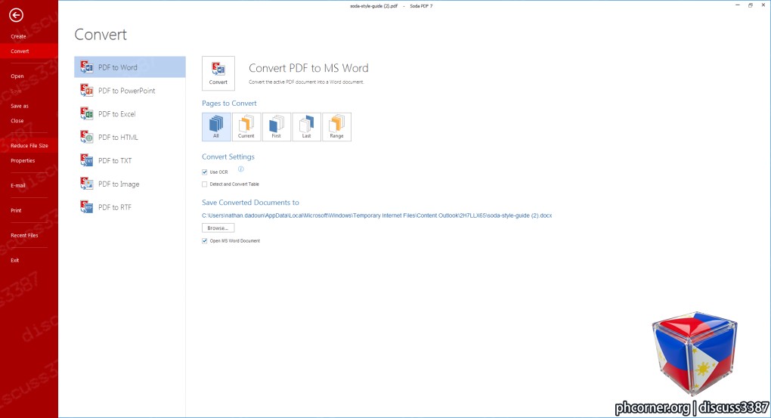The height and width of the screenshot is (418, 771).
Task: Open Reduce File Size option
Action: [x=29, y=146]
